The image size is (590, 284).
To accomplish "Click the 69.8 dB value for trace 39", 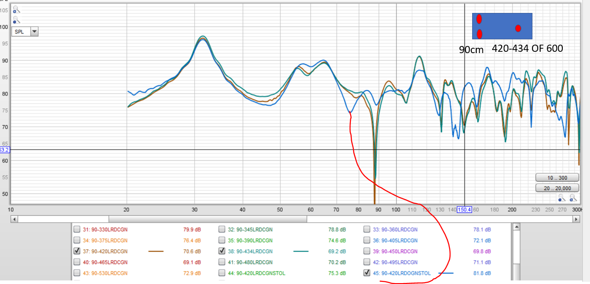I will click(x=482, y=251).
